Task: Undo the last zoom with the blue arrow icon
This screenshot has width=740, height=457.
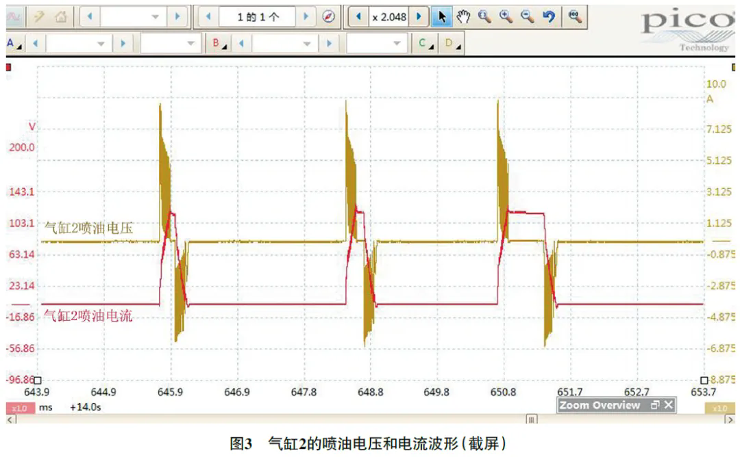Action: (x=548, y=17)
